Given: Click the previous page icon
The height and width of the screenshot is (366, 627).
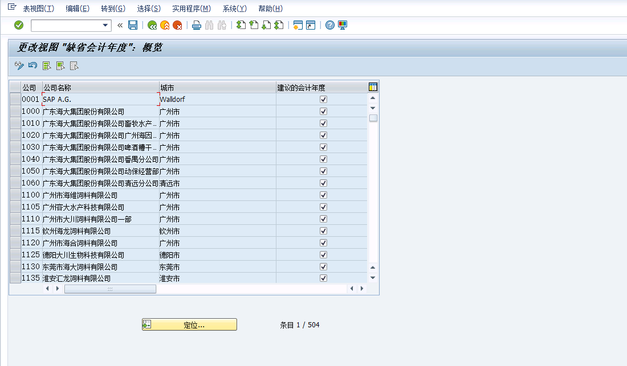Looking at the screenshot, I should tap(254, 25).
